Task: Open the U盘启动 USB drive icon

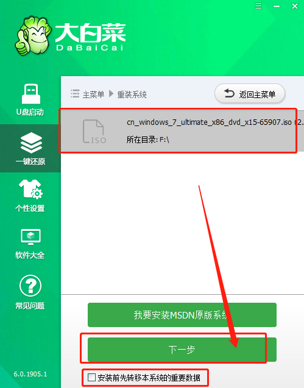Action: (x=31, y=94)
